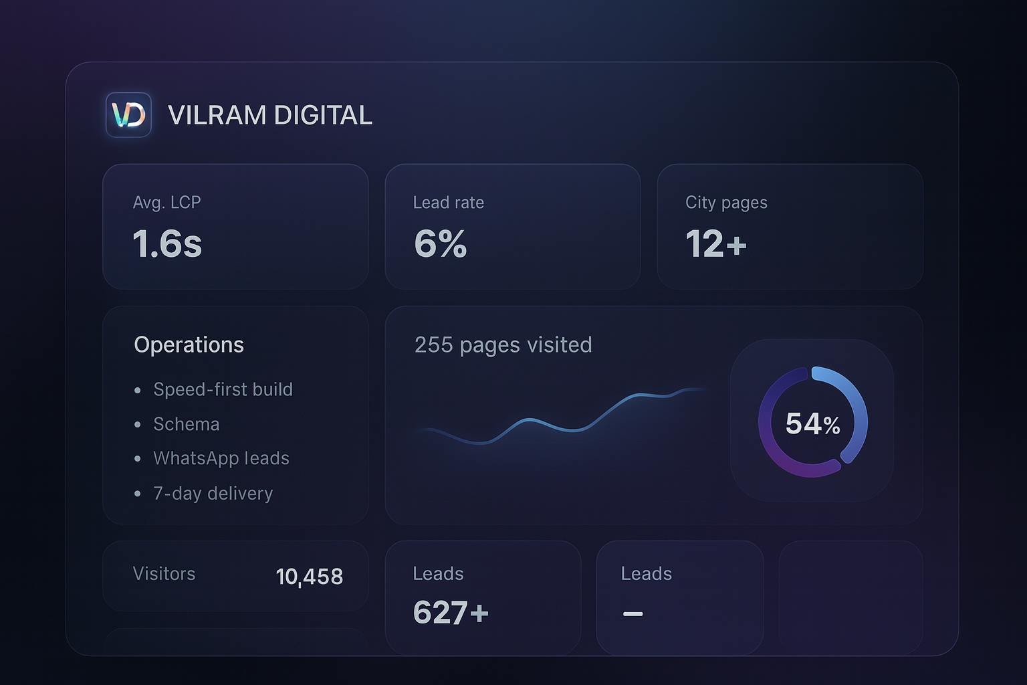
Task: Click the VILRAM DIGITAL brand title
Action: coord(269,115)
